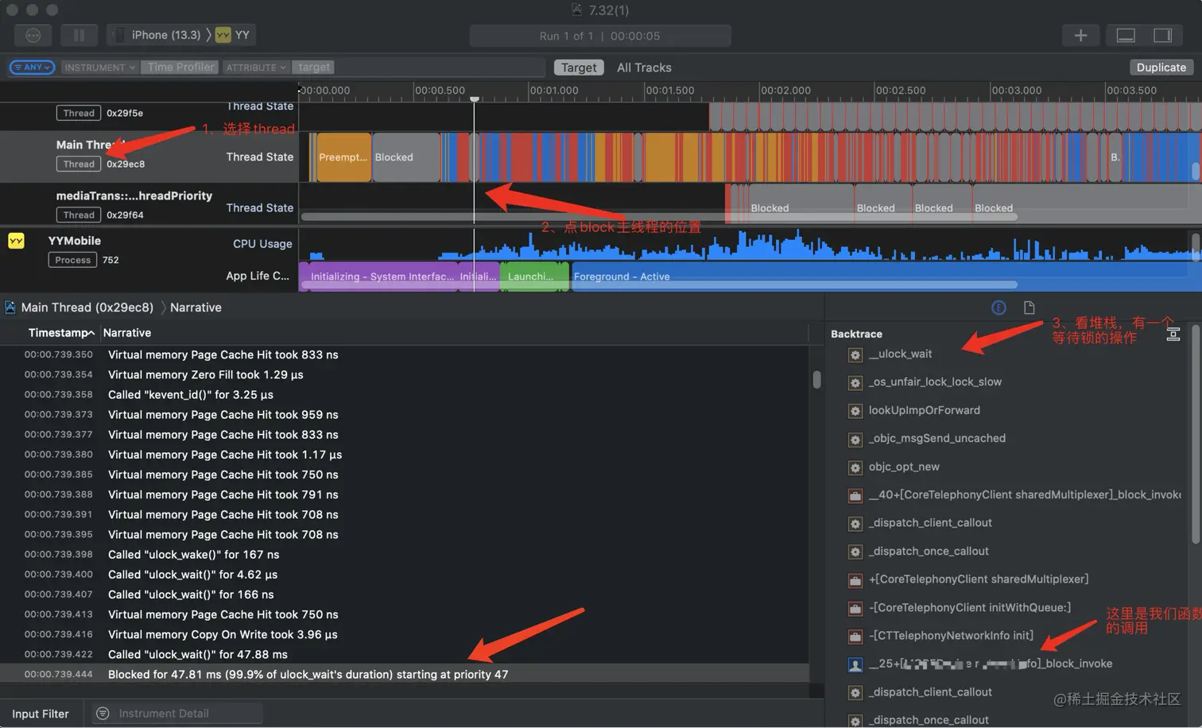Click the first Blocked segment in Main Thread

tap(406, 157)
